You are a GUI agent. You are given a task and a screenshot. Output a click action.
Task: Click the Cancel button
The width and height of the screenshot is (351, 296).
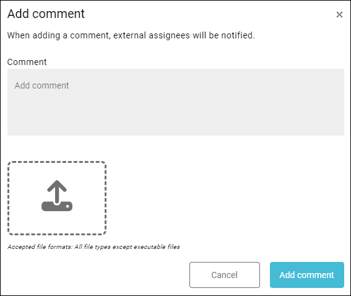225,275
